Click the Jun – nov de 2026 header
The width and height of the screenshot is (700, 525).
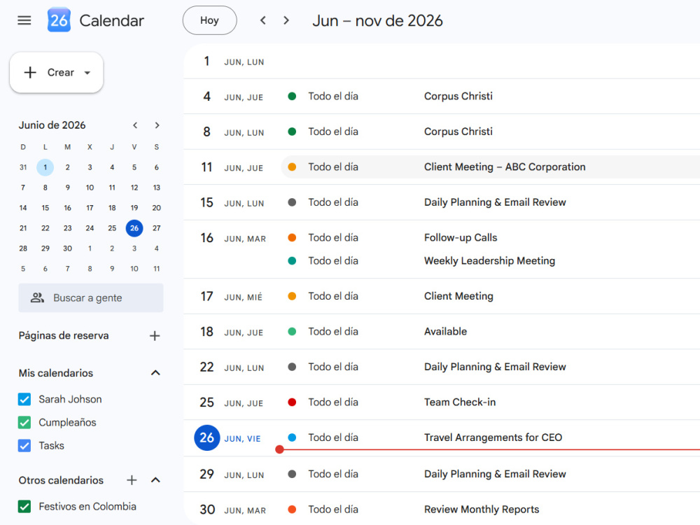[377, 20]
